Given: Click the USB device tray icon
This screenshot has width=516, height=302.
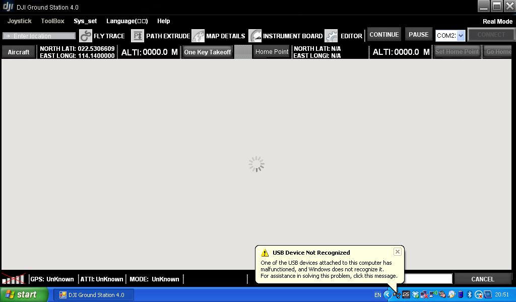Looking at the screenshot, I should 397,294.
